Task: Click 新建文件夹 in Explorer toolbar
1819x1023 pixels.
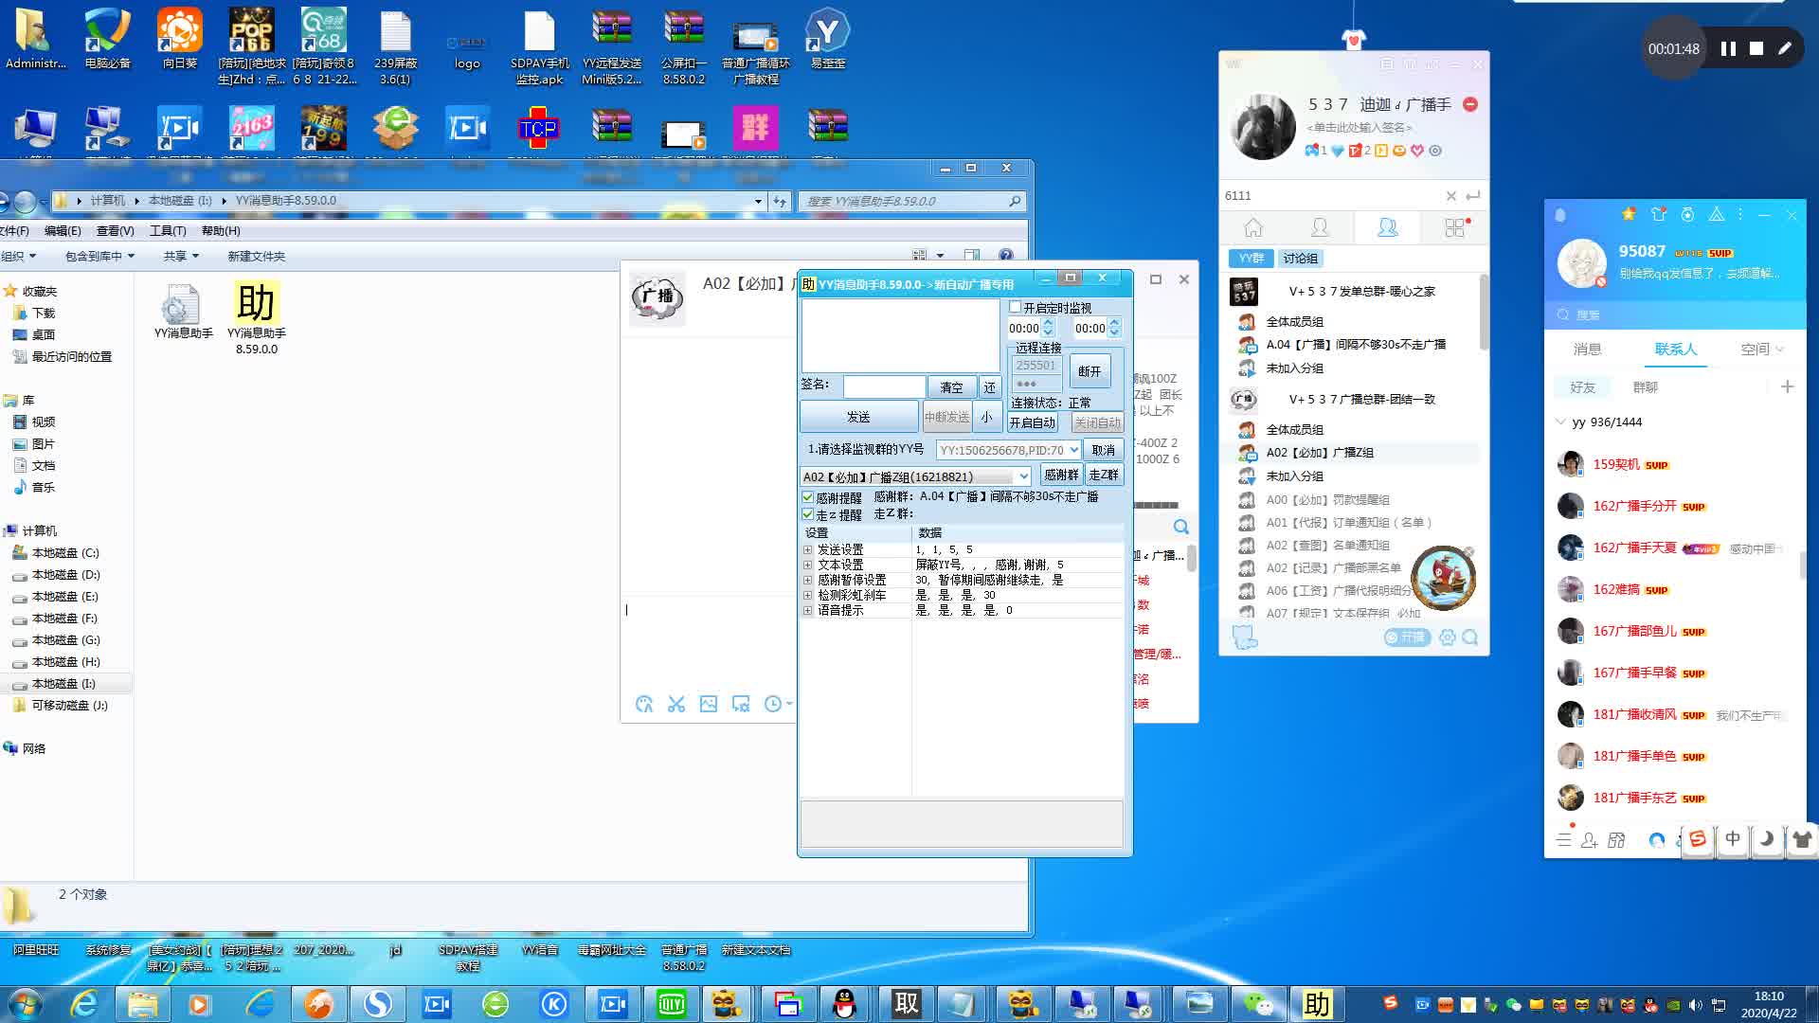Action: 256,256
